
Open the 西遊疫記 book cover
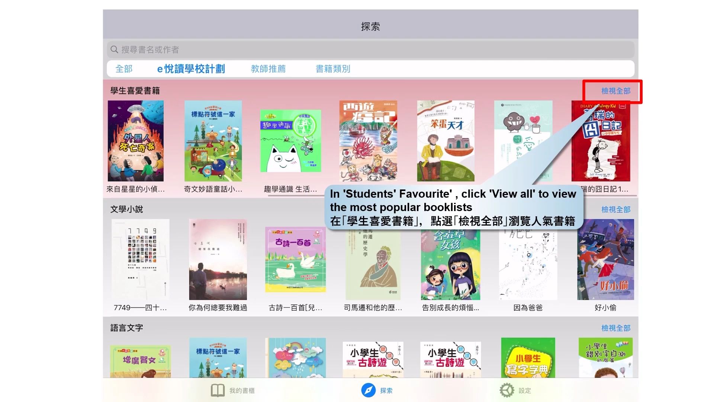tap(368, 141)
